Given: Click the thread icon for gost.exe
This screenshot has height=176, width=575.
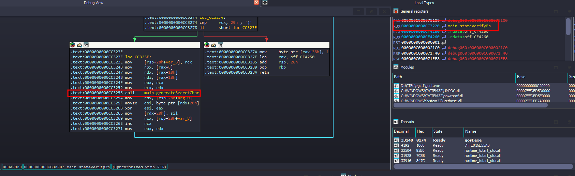Looking at the screenshot, I should pyautogui.click(x=396, y=140).
